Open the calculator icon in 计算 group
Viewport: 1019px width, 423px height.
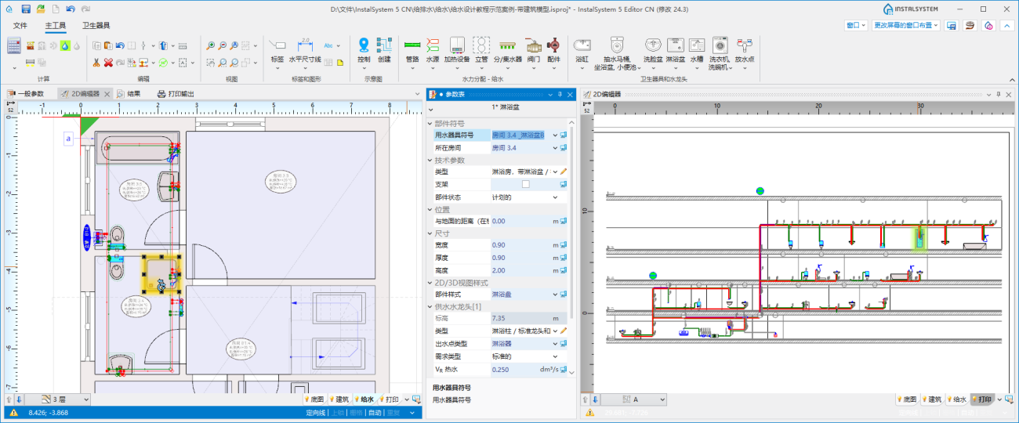pos(13,45)
